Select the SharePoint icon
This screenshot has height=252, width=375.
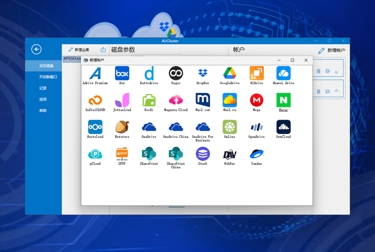[149, 156]
